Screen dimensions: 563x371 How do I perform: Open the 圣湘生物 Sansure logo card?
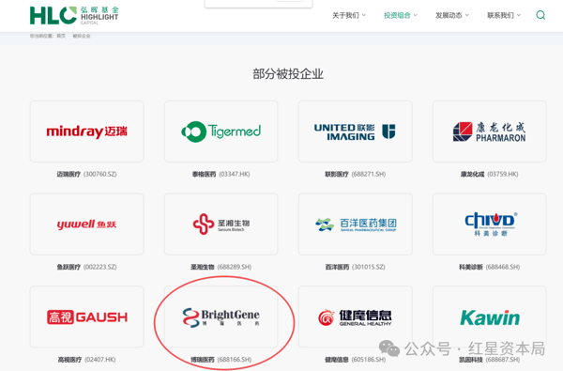point(221,224)
